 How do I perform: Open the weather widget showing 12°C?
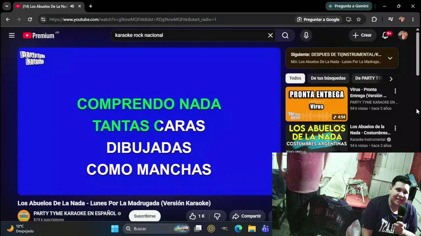[x=21, y=228]
